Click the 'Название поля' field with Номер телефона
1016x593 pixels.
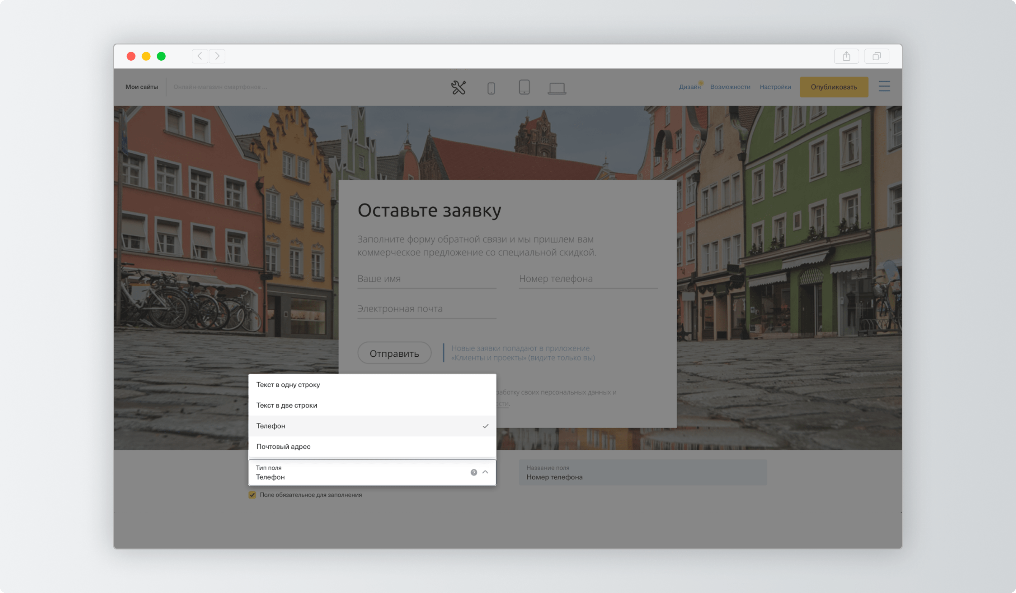[643, 472]
